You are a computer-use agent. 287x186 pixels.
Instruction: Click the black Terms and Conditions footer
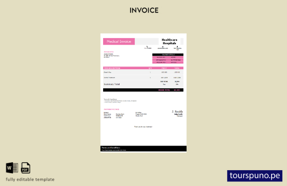(x=144, y=149)
